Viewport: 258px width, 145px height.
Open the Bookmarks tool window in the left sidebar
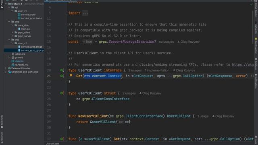pos(2,121)
